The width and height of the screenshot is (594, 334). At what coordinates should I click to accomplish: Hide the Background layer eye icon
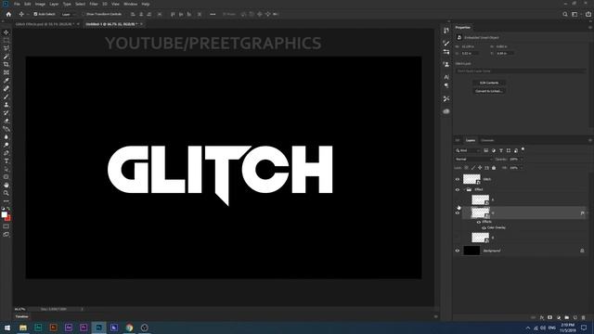(x=458, y=250)
